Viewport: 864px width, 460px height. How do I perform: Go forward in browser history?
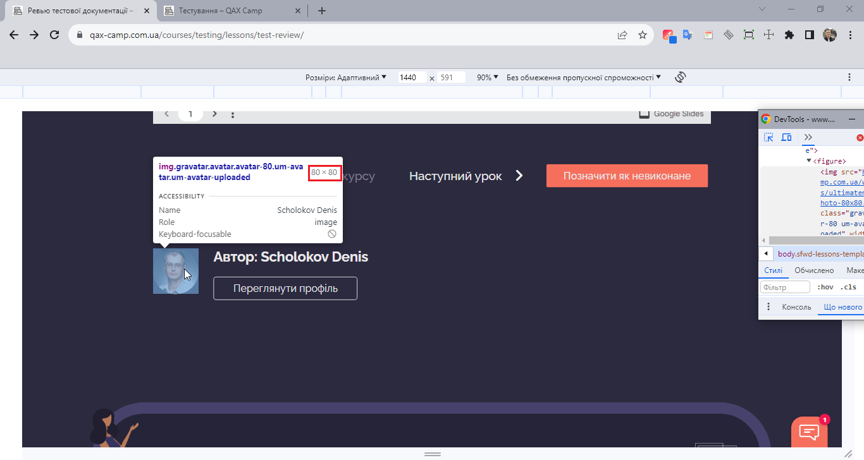click(34, 35)
